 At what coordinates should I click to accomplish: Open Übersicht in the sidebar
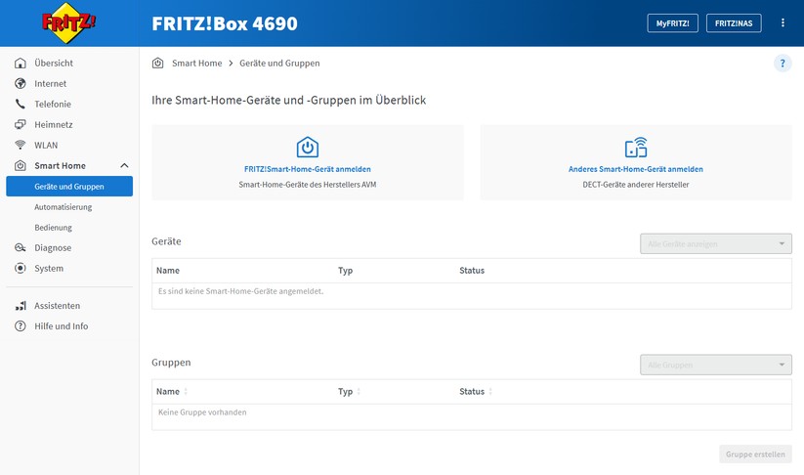click(54, 64)
